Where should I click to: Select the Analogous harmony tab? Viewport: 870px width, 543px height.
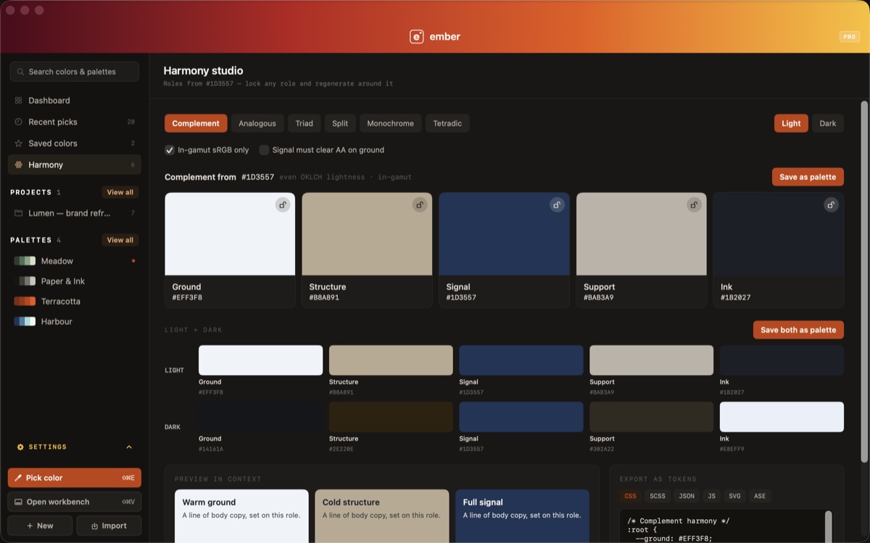point(257,123)
